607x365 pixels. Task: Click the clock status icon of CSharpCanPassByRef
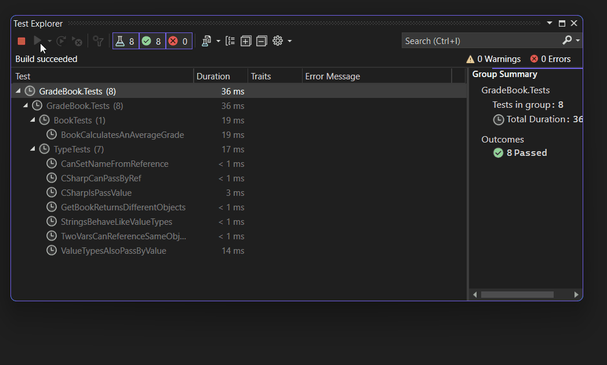[x=52, y=178]
